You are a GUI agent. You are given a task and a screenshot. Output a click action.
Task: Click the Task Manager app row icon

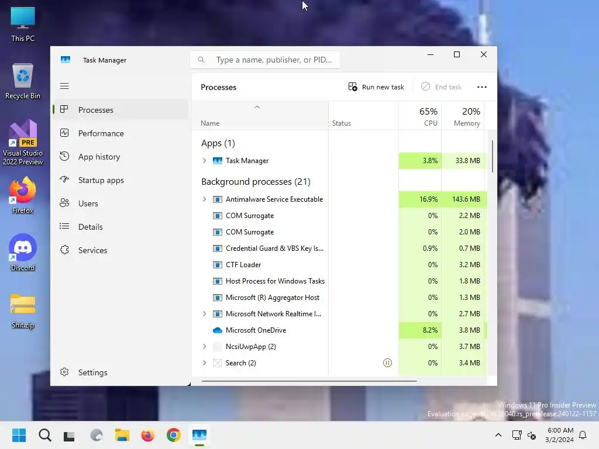[x=218, y=161]
